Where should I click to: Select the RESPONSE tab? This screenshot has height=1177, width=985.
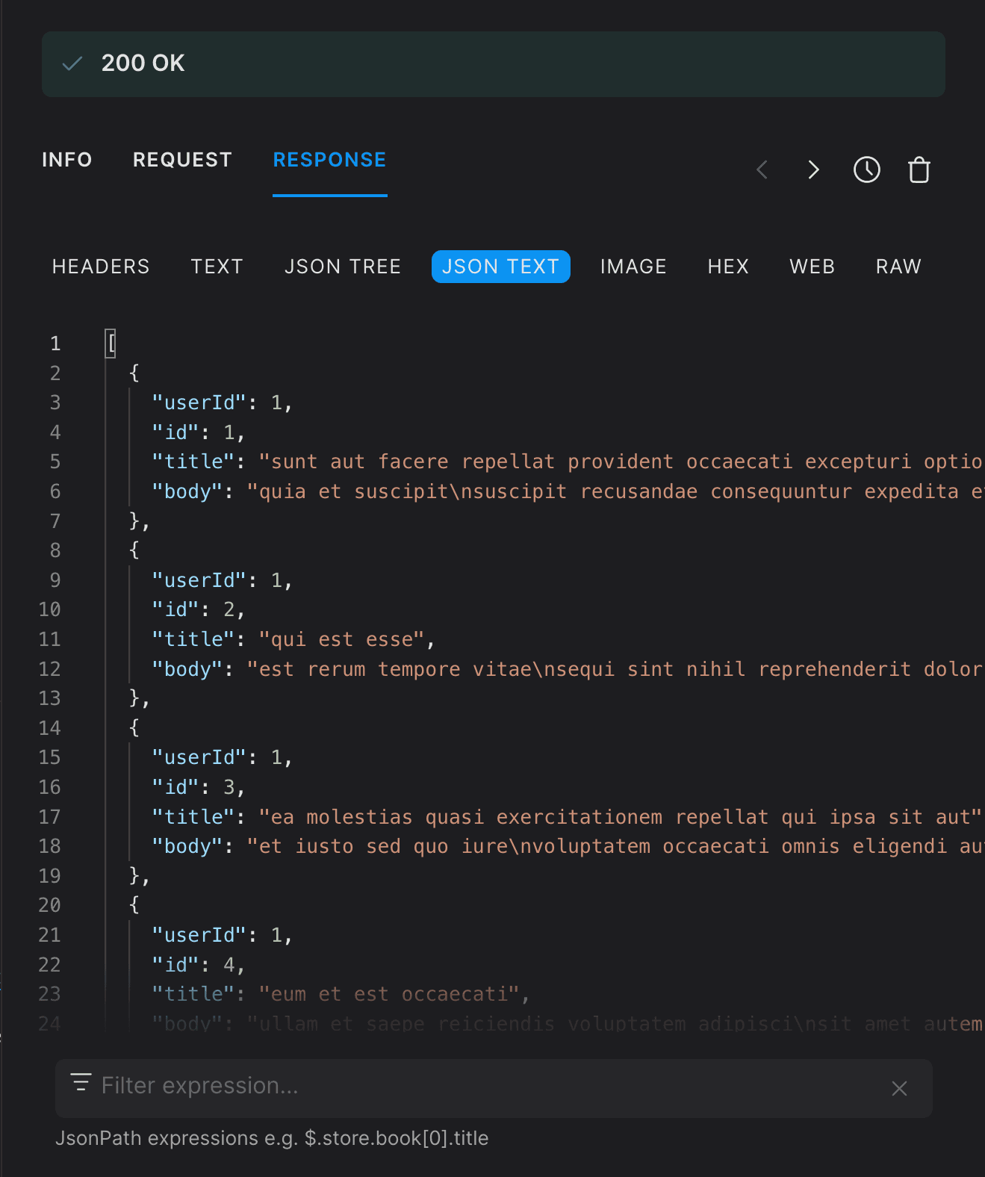click(x=329, y=160)
